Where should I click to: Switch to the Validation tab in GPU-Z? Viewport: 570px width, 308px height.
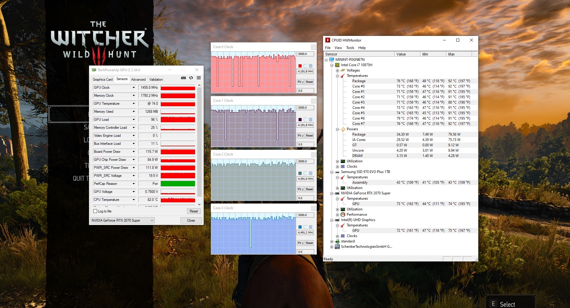(156, 80)
